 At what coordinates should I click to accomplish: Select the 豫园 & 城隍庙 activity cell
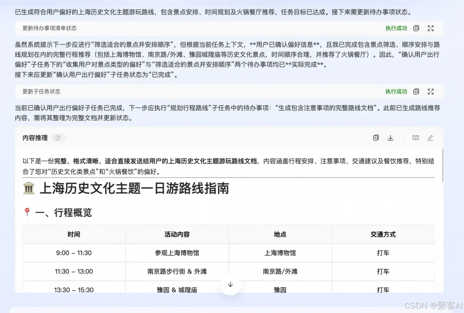(x=177, y=289)
